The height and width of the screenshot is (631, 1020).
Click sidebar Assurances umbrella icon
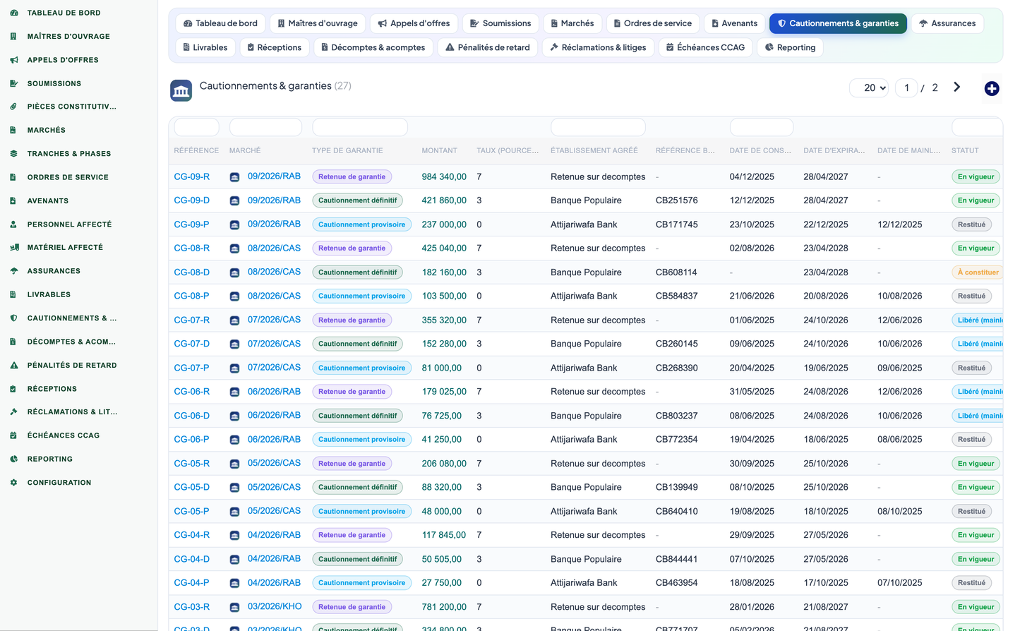click(x=13, y=271)
